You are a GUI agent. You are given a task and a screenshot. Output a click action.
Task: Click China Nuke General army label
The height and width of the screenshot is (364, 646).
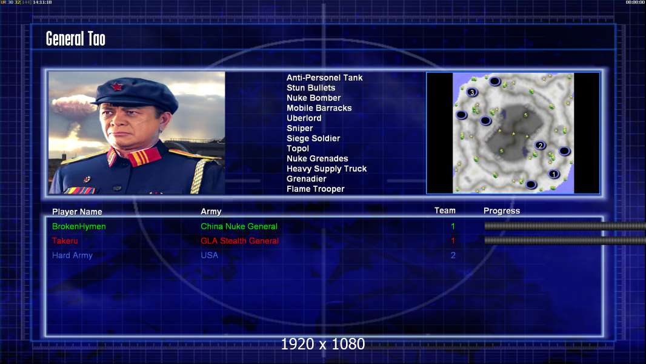point(239,226)
